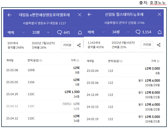Click the 1,143세대 household count
This screenshot has height=129, width=168.
point(94,43)
